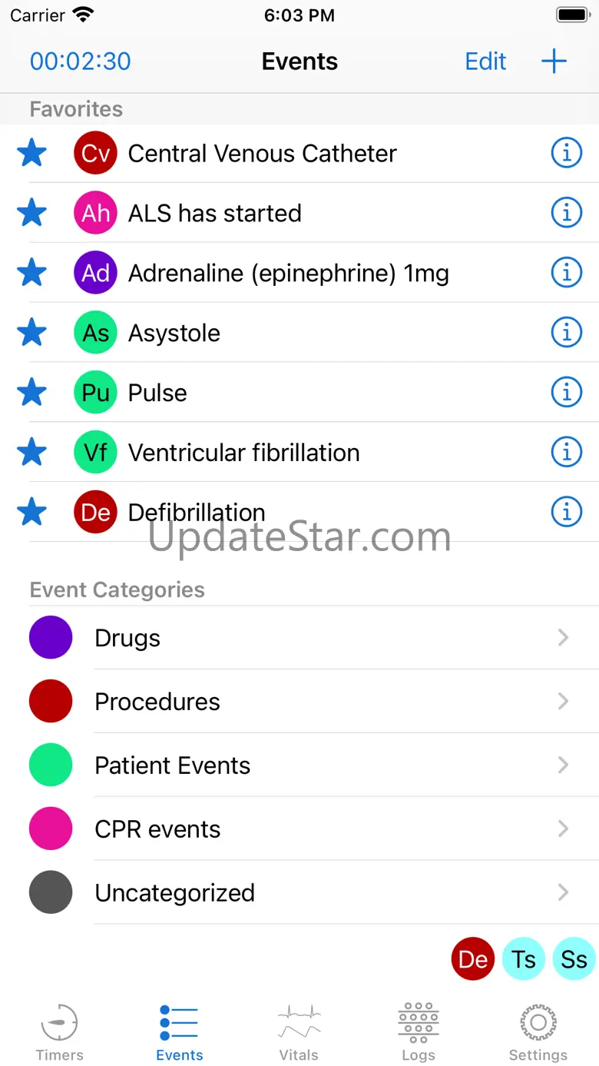Remove Defibrillation from favorites via star
The height and width of the screenshot is (1066, 599).
(31, 513)
